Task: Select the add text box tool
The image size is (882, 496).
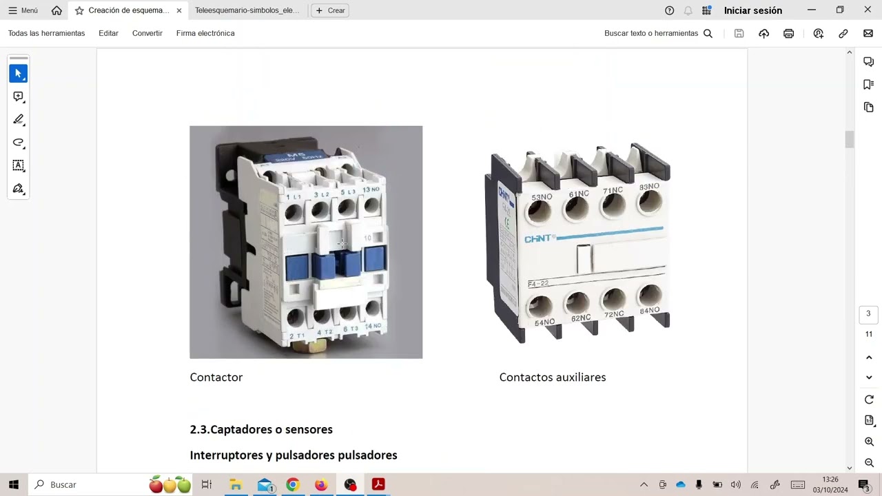Action: pos(19,165)
